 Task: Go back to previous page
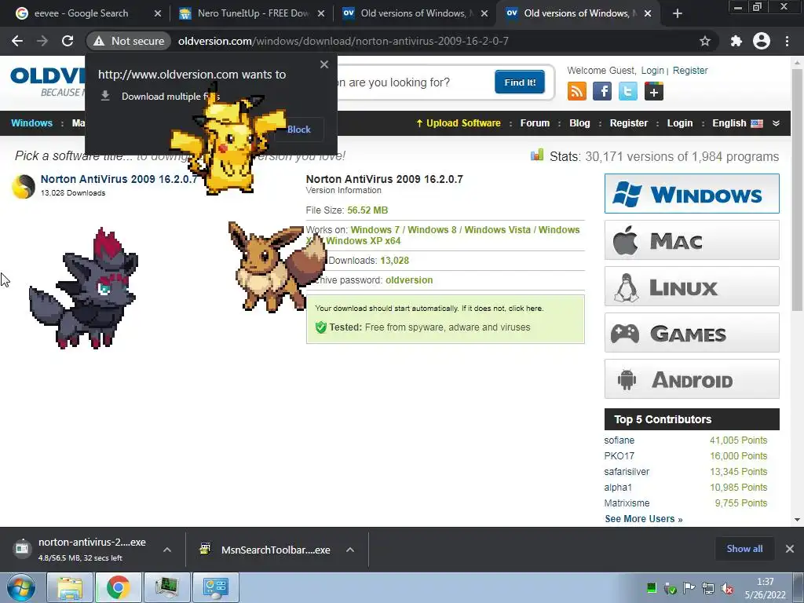(17, 41)
